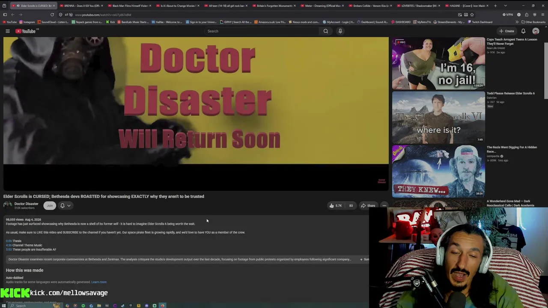This screenshot has width=548, height=308.
Task: Switch to Meter - Dreaming tab
Action: coord(322,6)
